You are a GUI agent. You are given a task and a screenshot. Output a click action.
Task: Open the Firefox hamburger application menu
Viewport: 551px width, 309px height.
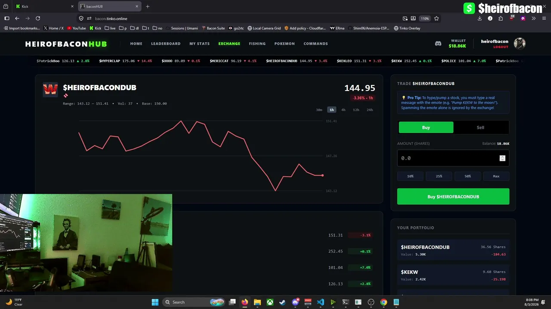pyautogui.click(x=544, y=18)
